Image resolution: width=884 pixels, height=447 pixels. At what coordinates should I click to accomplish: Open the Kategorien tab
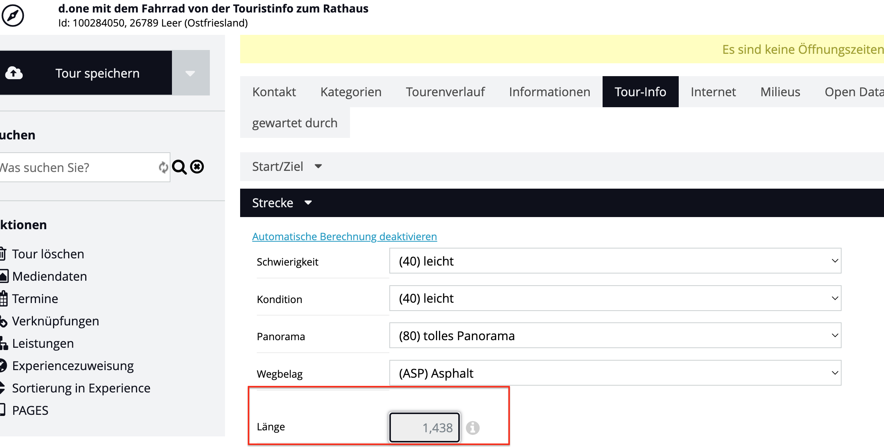point(351,92)
